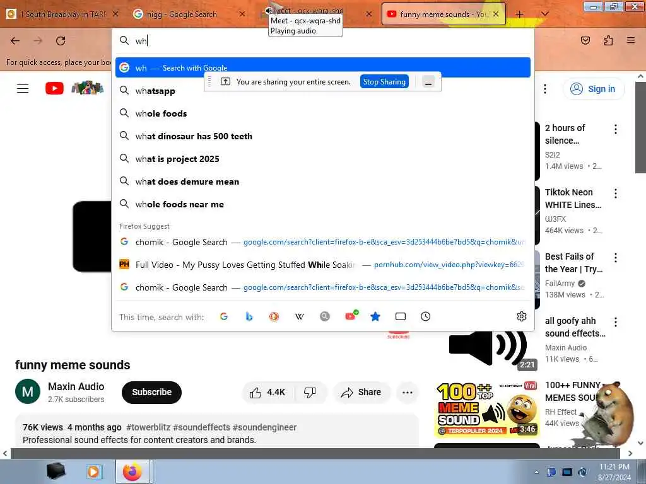The width and height of the screenshot is (646, 484).
Task: Search this time with Bing icon
Action: [x=249, y=316]
